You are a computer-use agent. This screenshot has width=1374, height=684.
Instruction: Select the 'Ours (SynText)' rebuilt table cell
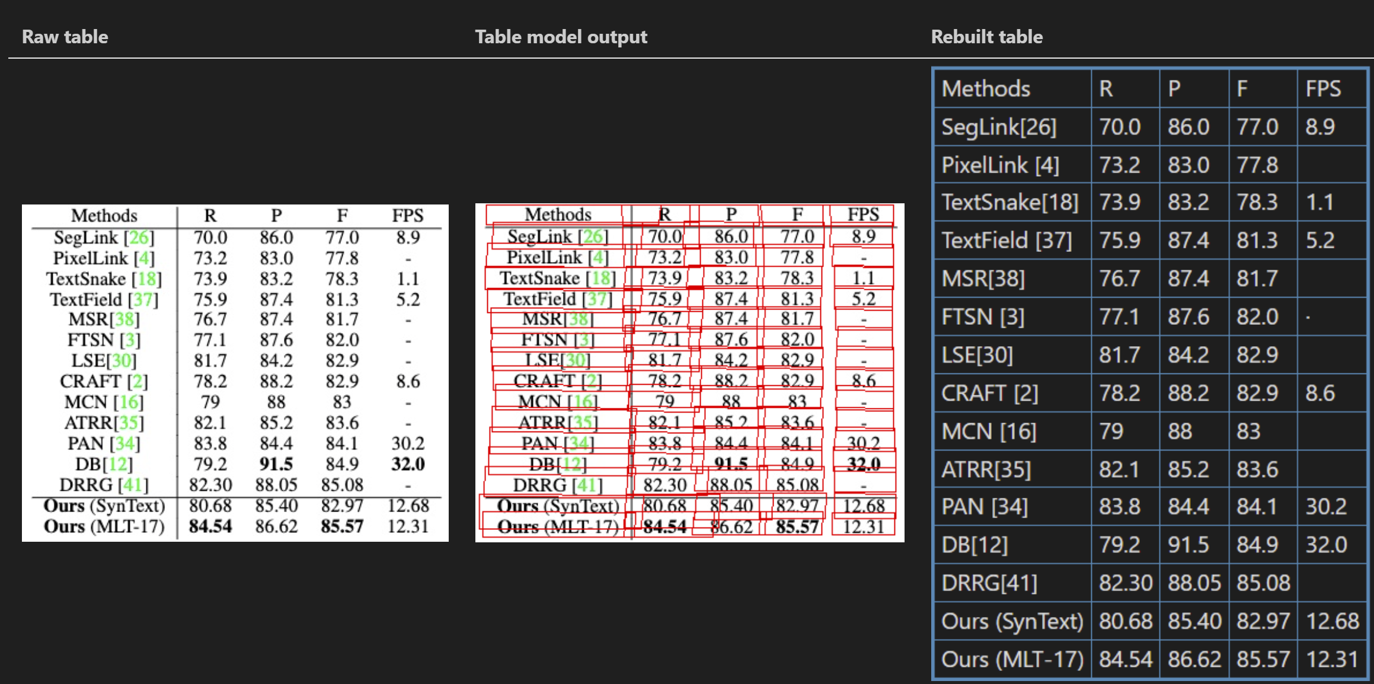pyautogui.click(x=1012, y=621)
